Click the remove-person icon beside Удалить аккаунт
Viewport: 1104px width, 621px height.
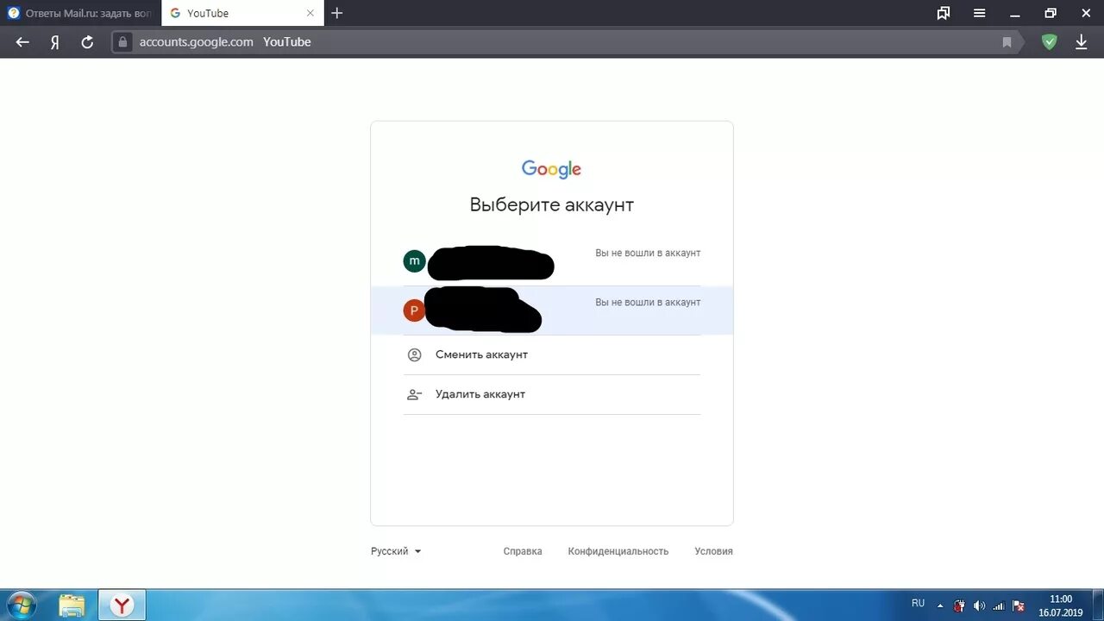(x=414, y=394)
